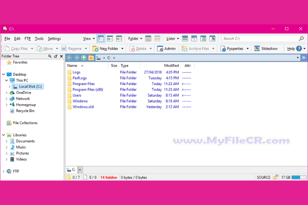The image size is (308, 205).
Task: Select the Pictures library
Action: coord(22,153)
